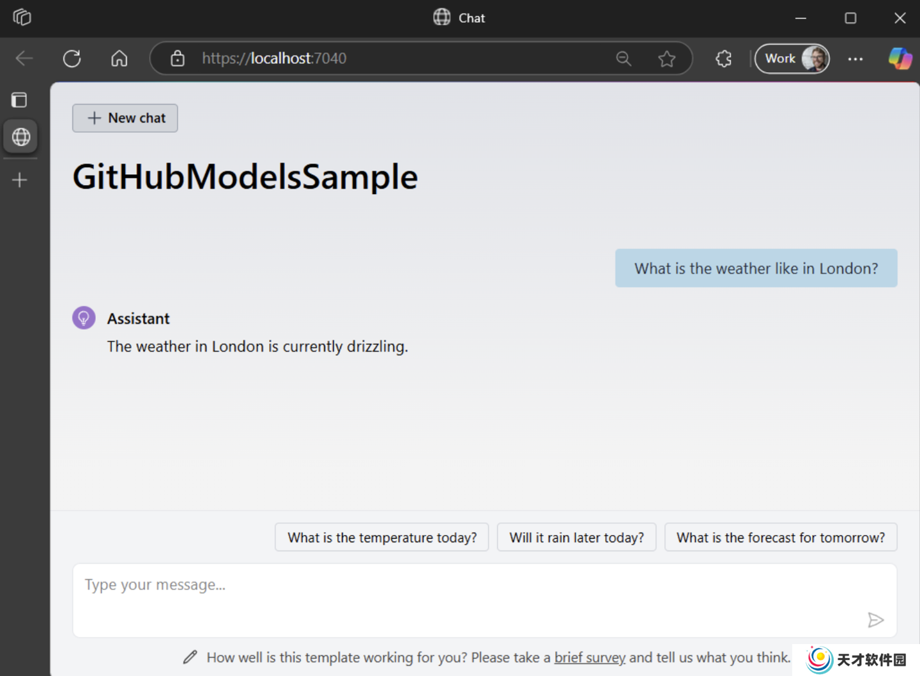Open Settings and more ellipsis menu

click(x=855, y=59)
